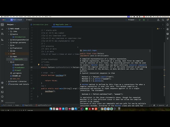Open PrimeUI run configuration dropdown

[131, 20]
